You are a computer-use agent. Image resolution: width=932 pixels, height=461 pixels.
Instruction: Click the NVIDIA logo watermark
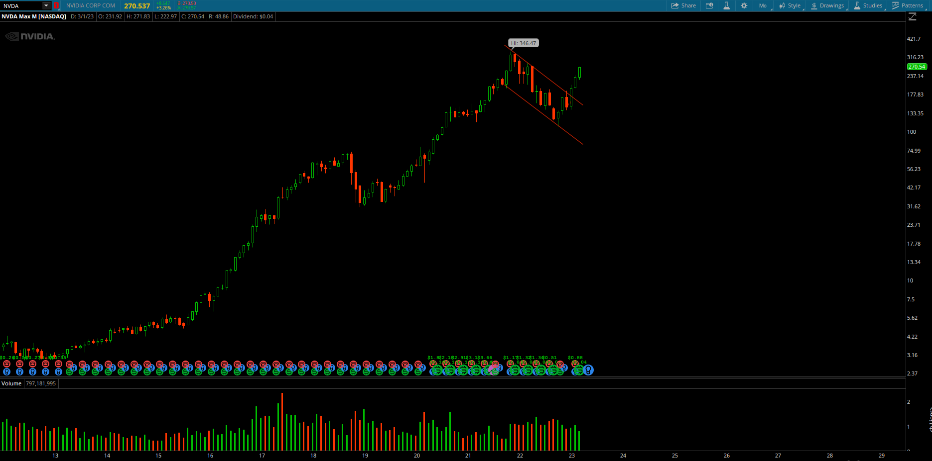(x=30, y=36)
